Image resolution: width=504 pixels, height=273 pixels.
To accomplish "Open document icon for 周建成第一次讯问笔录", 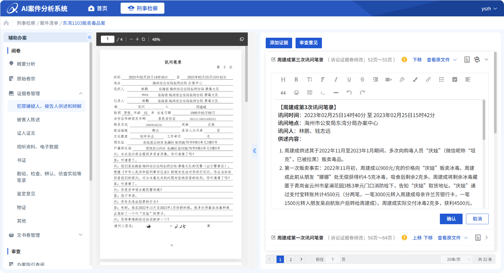I will coord(478,238).
